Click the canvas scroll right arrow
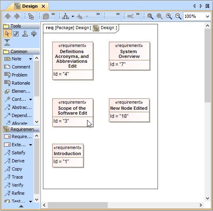Image resolution: width=213 pixels, height=211 pixels. [201, 205]
